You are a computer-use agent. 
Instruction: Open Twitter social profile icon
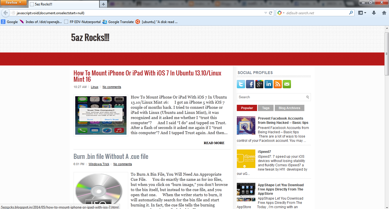point(241,84)
